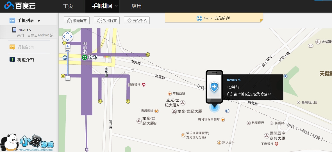
Task: Click the 龙光·世纪大厦B building icon
Action: click(x=139, y=121)
